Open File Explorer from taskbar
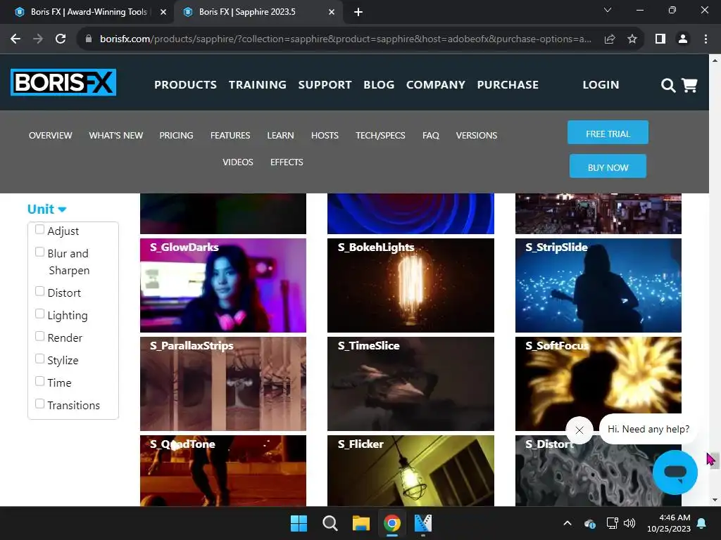Screen dimensions: 721x540 pos(361,523)
